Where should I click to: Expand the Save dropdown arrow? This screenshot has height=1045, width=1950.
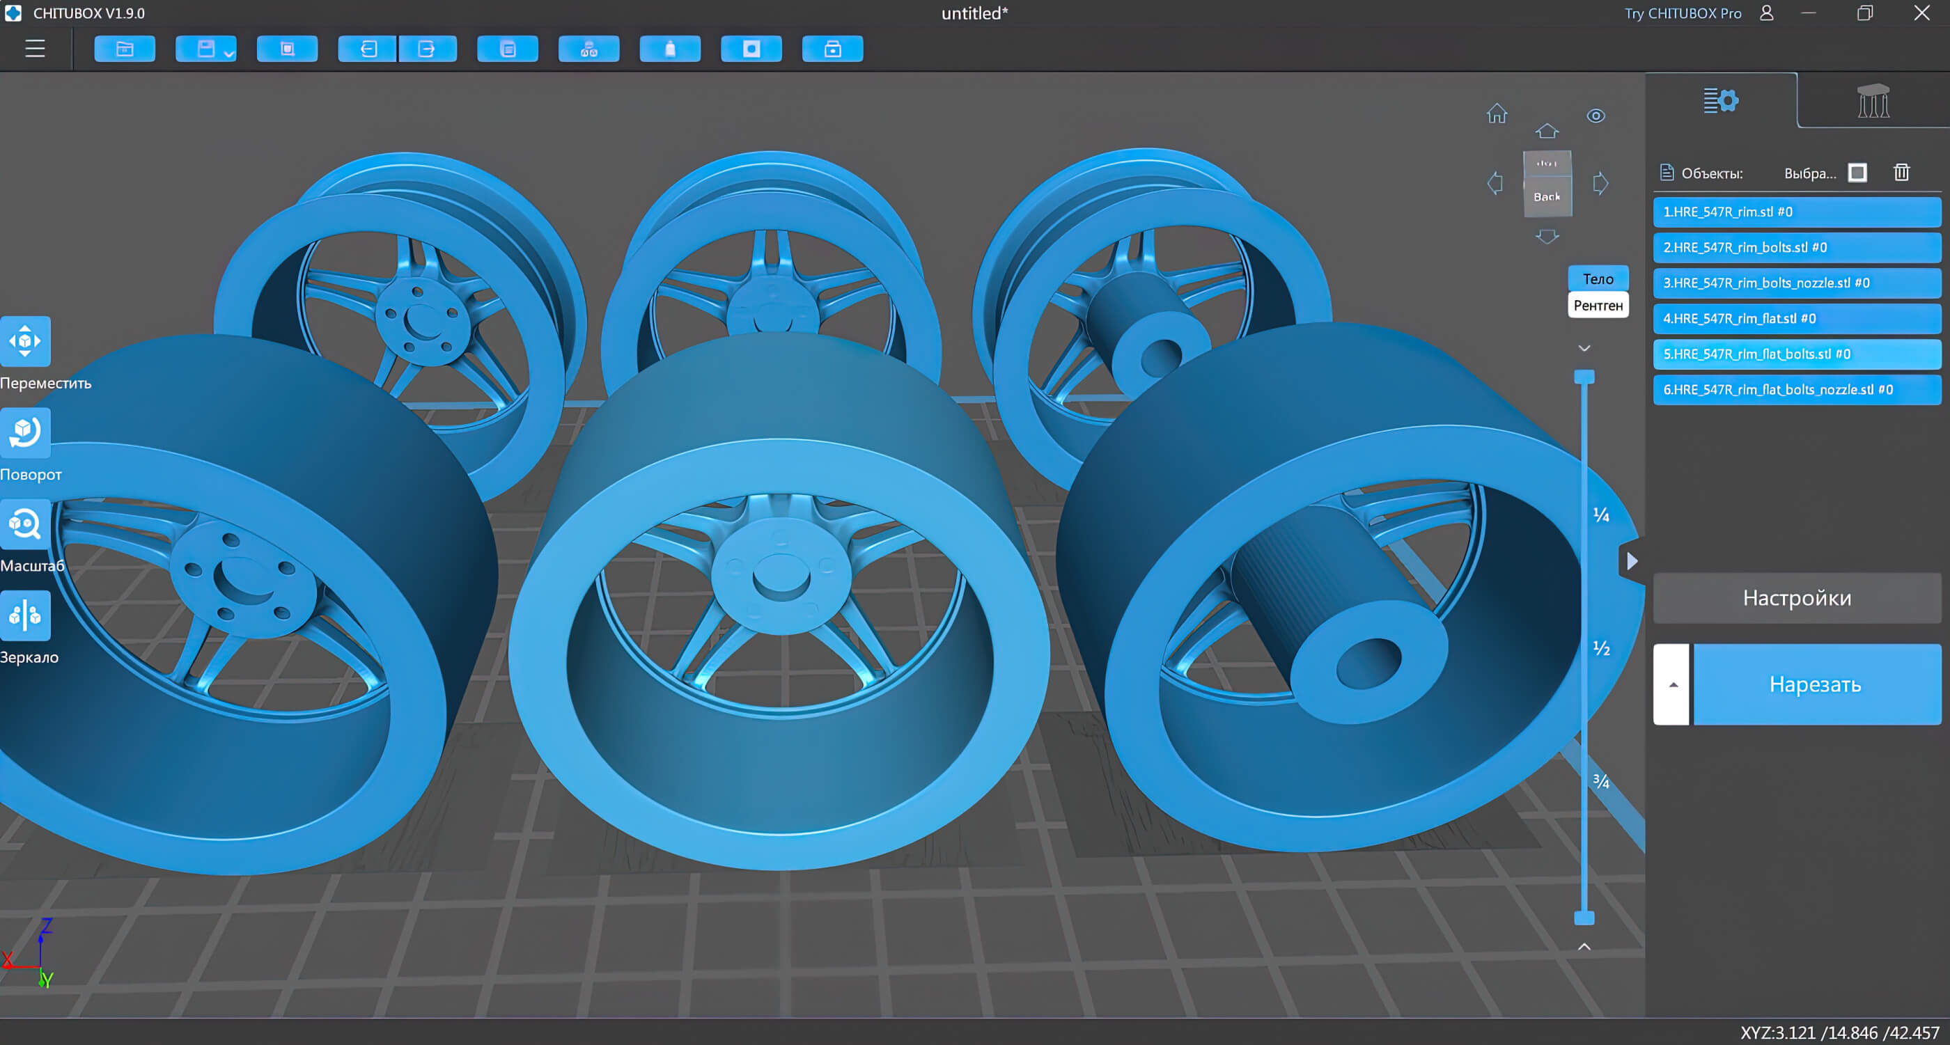(x=228, y=54)
